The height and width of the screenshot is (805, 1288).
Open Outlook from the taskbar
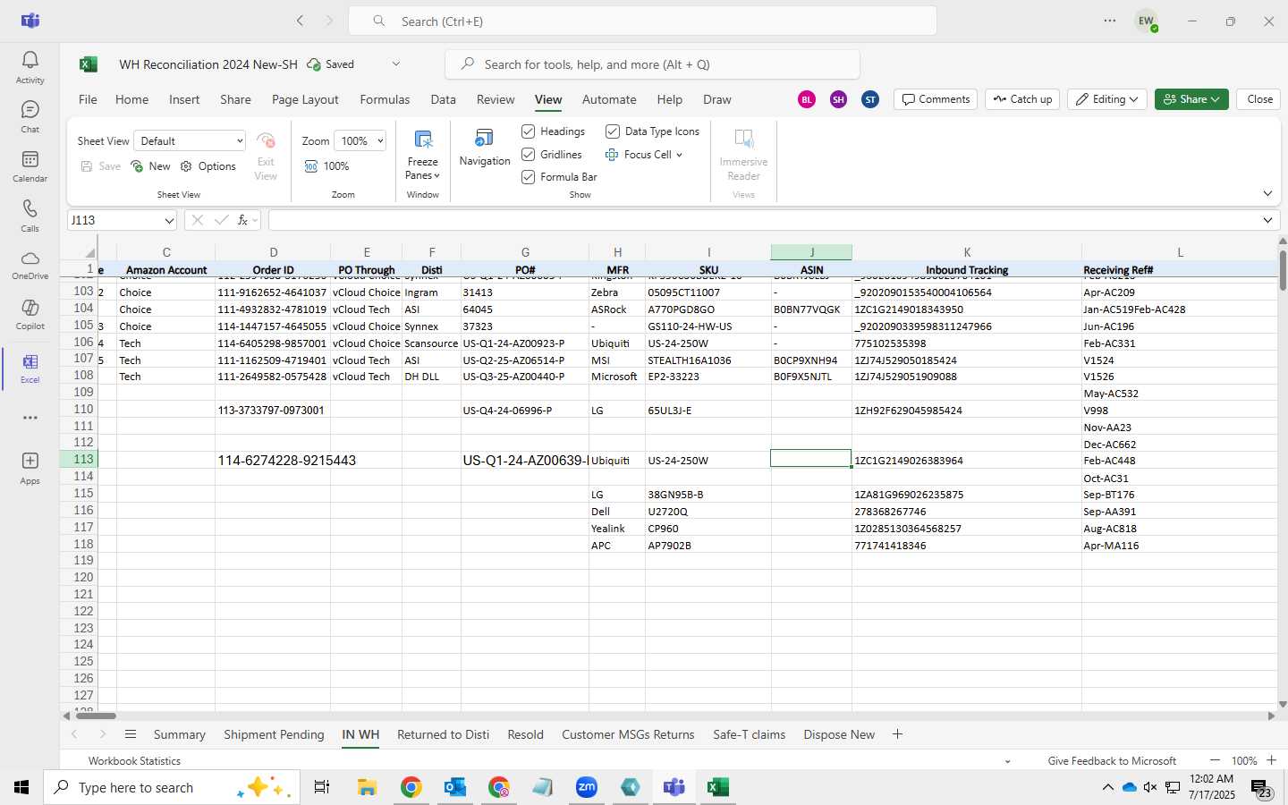[x=455, y=787]
